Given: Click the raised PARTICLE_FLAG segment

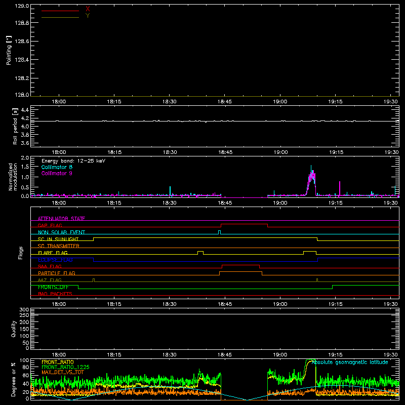Looking at the screenshot, I should pyautogui.click(x=241, y=272).
